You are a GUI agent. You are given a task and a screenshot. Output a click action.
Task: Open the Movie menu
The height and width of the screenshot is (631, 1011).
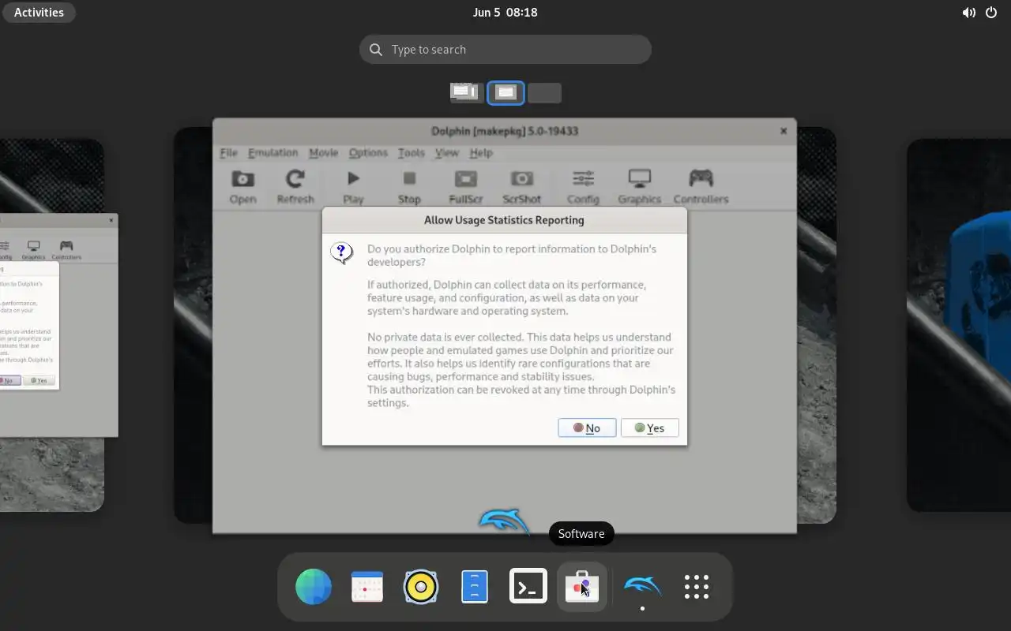[323, 152]
